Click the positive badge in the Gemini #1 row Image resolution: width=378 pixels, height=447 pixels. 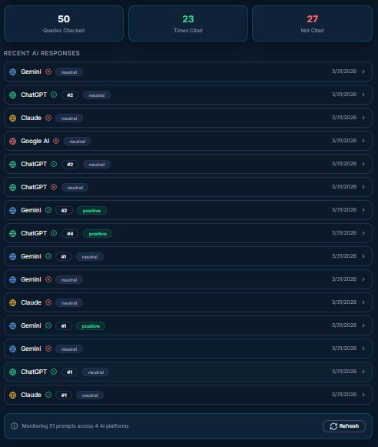point(91,326)
